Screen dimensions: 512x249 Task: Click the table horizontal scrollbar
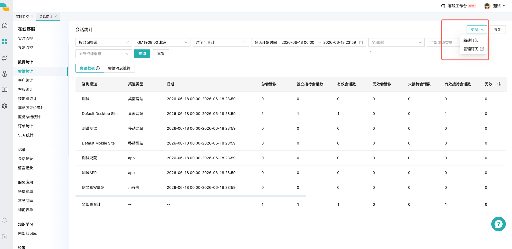190,196
